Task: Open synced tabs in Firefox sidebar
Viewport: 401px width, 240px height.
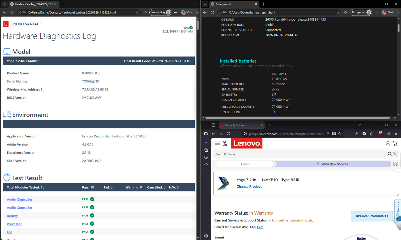Action: tap(206, 150)
